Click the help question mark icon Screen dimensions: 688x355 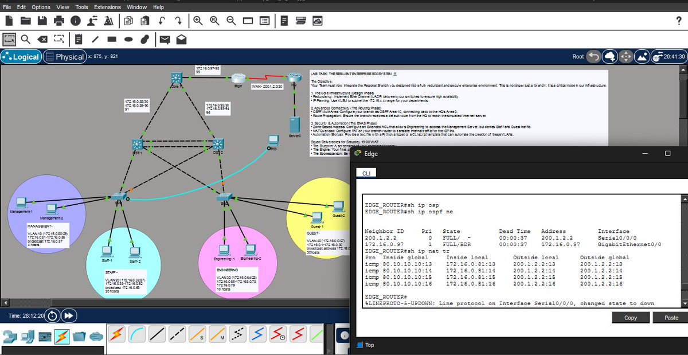(679, 21)
